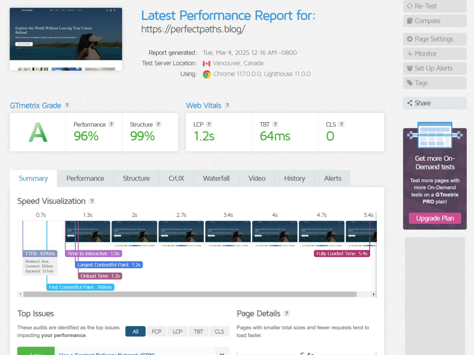Click the Fully Loaded Time marker
The image size is (474, 355).
(x=342, y=254)
